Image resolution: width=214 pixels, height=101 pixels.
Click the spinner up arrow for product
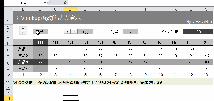click(23, 28)
